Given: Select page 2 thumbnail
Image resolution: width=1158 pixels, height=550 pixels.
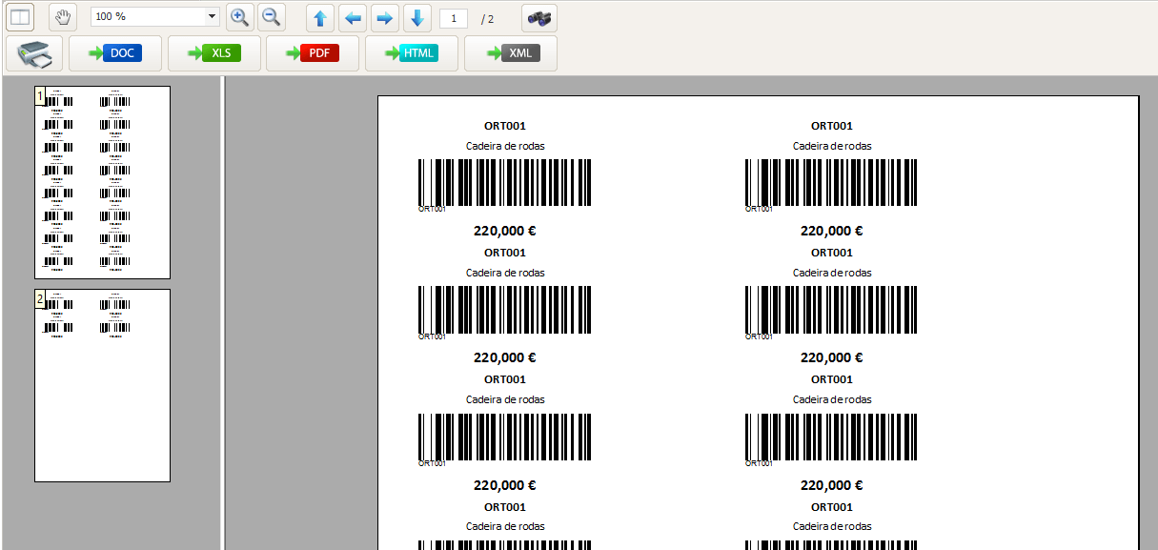Looking at the screenshot, I should tap(102, 385).
